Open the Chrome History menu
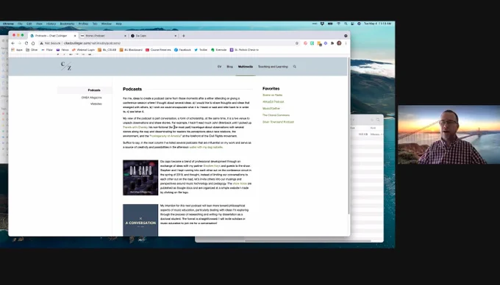500x285 pixels. pyautogui.click(x=51, y=24)
